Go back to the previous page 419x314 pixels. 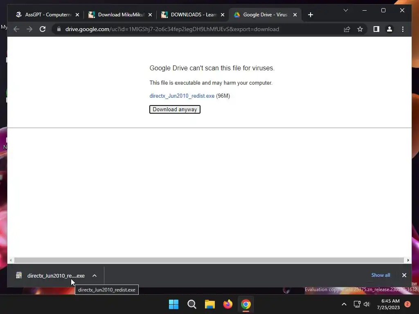pyautogui.click(x=16, y=29)
